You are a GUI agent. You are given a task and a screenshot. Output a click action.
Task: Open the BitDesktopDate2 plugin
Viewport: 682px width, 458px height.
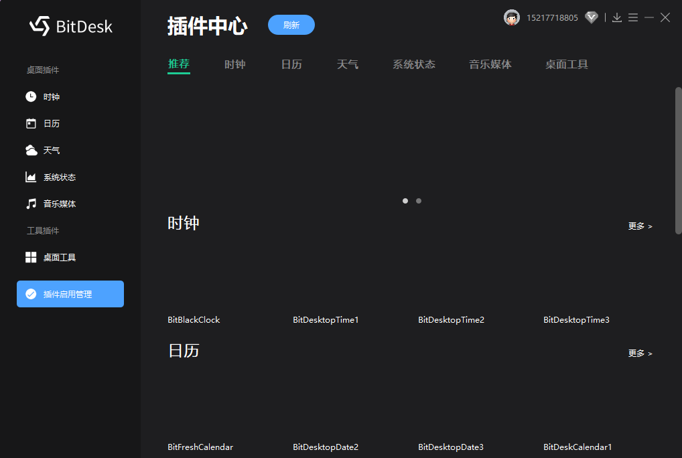click(x=326, y=447)
